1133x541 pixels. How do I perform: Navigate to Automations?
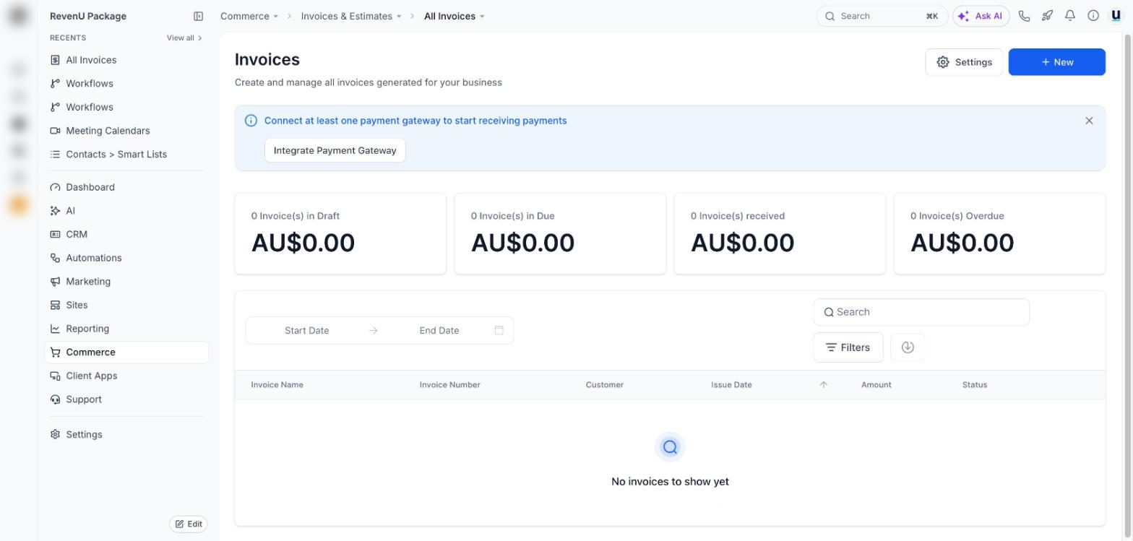pyautogui.click(x=126, y=258)
